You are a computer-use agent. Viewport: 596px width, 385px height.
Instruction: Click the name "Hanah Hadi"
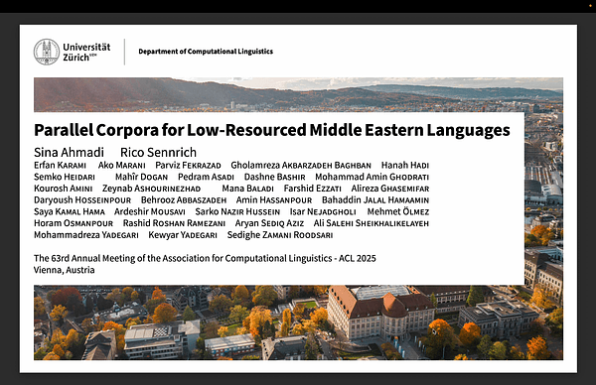point(405,165)
